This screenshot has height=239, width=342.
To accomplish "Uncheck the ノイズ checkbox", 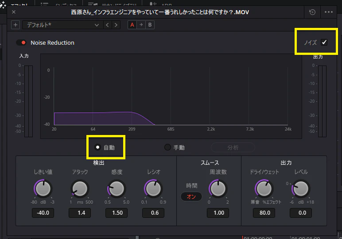I will (324, 42).
